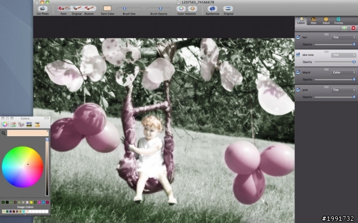Pick the magnifier color sampler in Colors
This screenshot has height=223, width=358.
pos(3,133)
